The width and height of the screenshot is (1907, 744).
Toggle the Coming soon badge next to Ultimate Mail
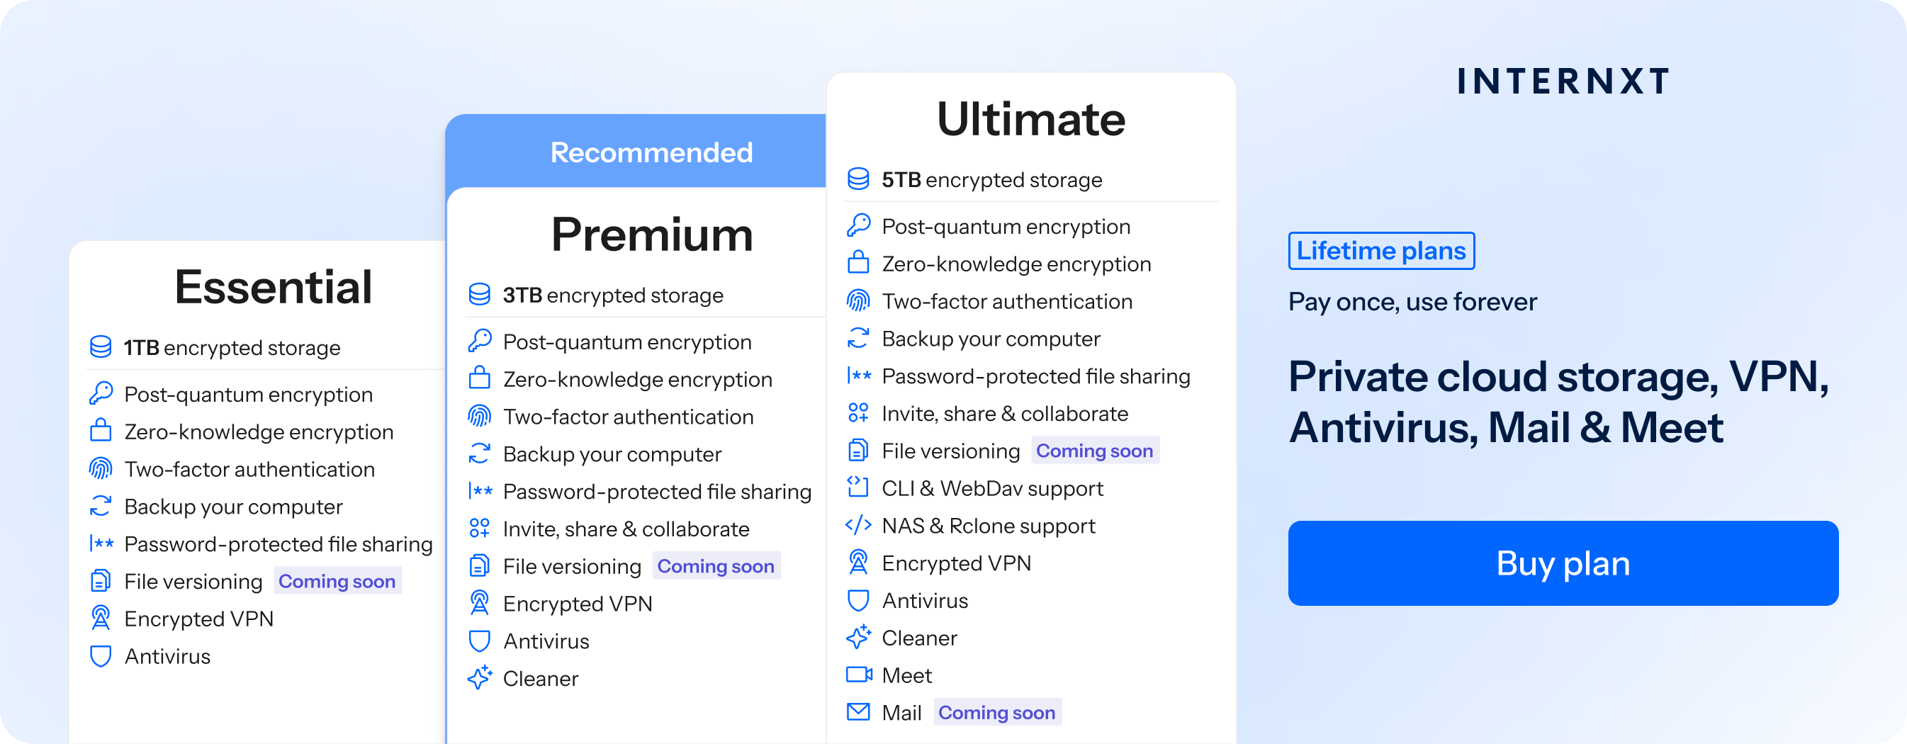tap(997, 712)
